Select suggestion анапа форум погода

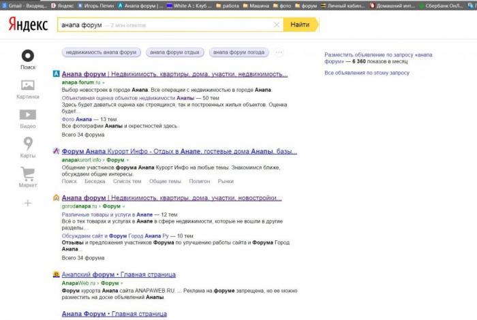coord(238,52)
